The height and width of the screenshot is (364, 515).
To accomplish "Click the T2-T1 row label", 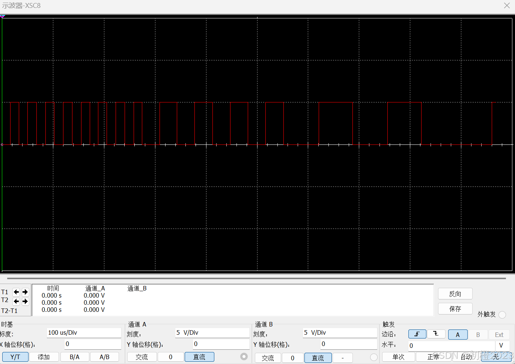I will click(9, 311).
